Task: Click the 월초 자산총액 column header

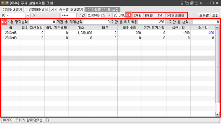Action: [32, 28]
